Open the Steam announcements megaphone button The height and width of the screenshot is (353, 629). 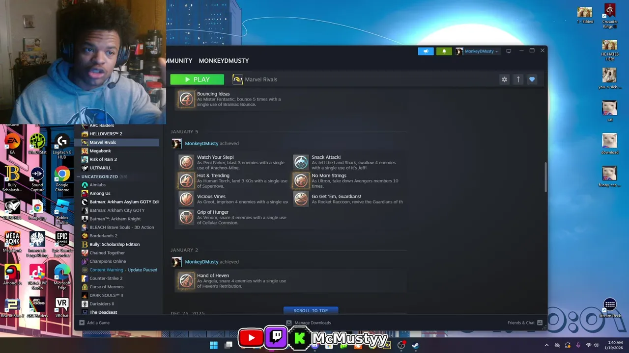tap(426, 51)
